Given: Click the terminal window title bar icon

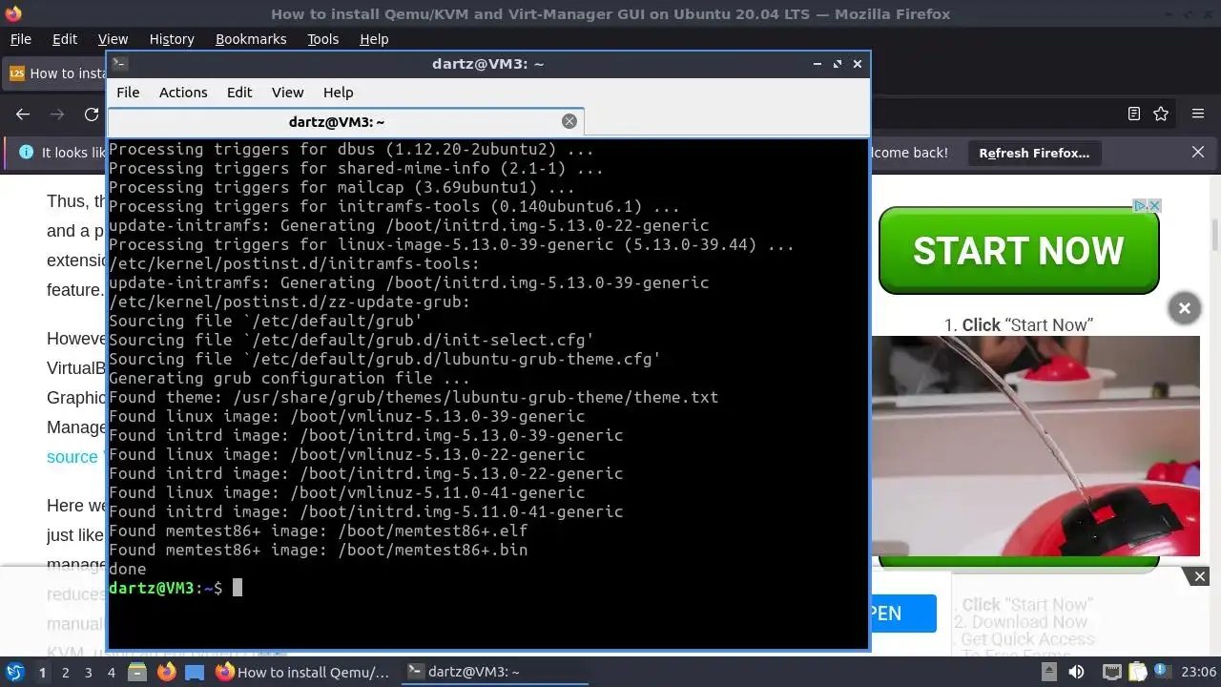Looking at the screenshot, I should tap(119, 64).
